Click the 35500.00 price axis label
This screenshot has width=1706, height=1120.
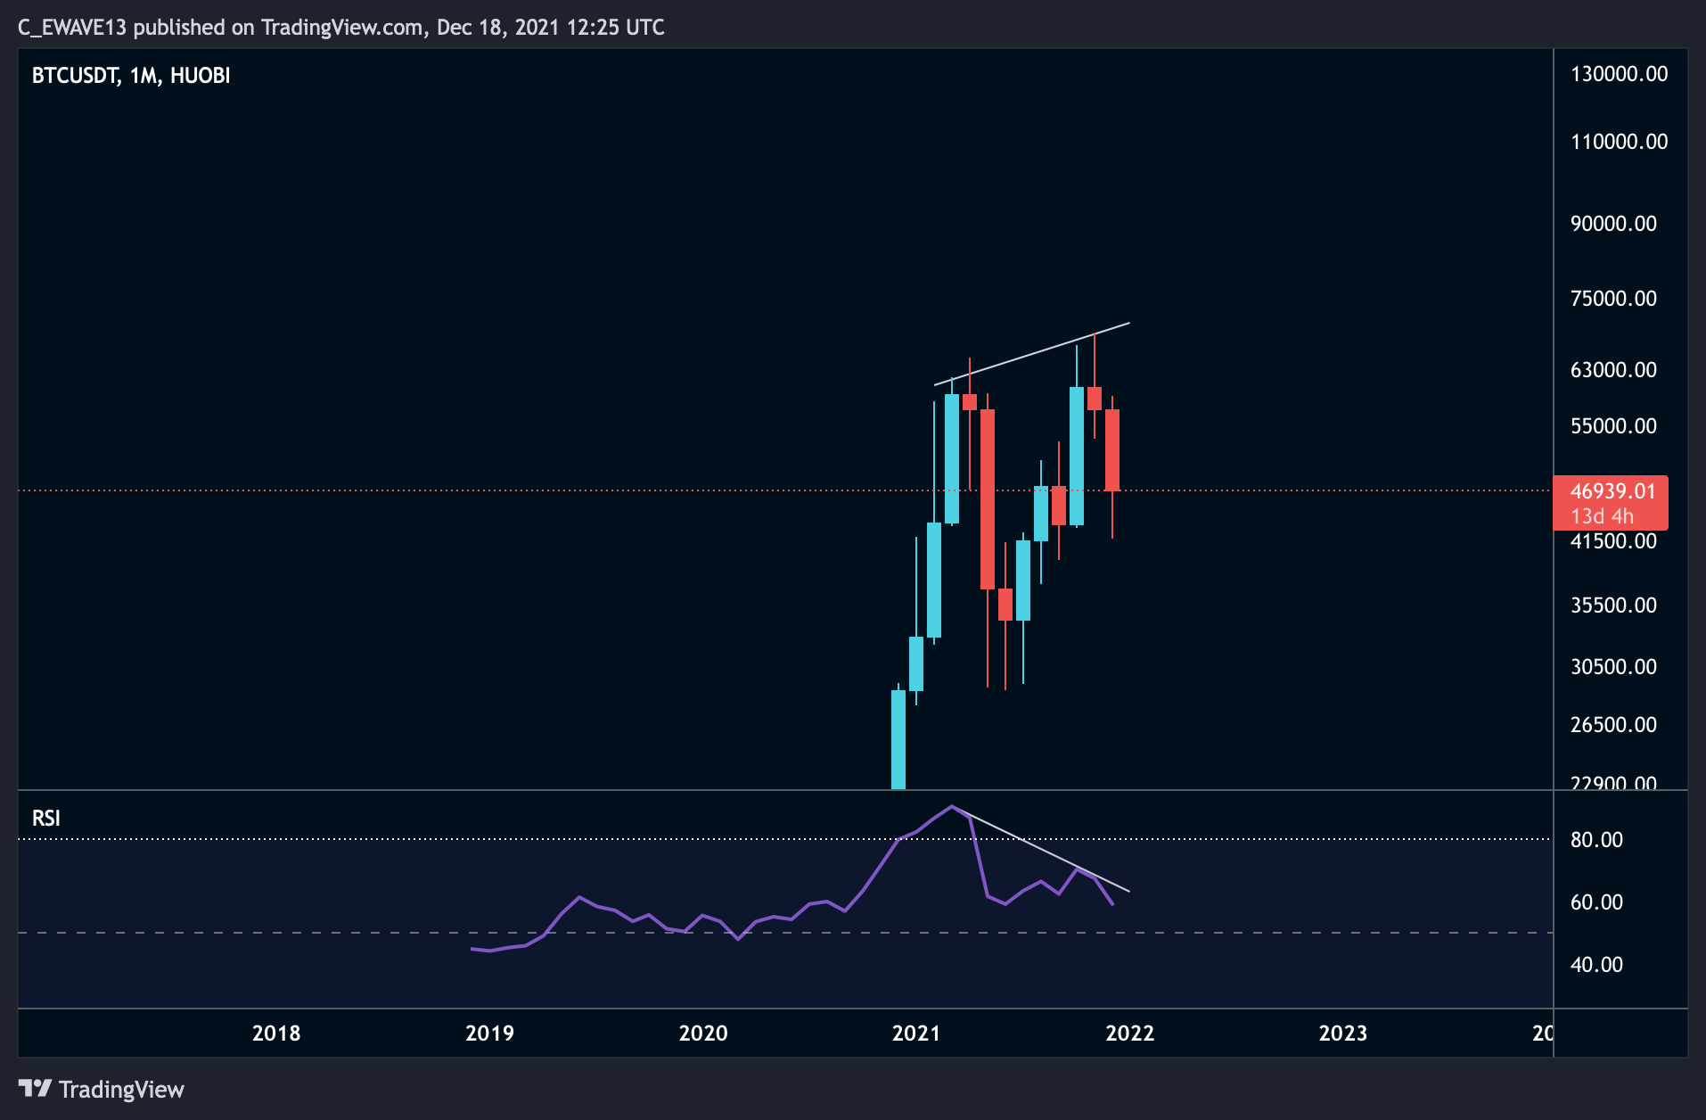coord(1613,605)
